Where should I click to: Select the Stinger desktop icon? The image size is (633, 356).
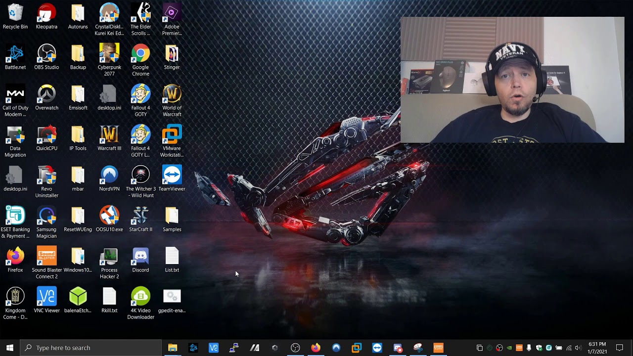click(172, 57)
